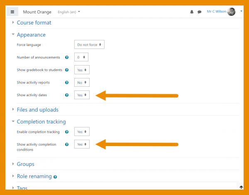The image size is (249, 195).
Task: Open the Show gradebook to students dropdown
Action: (x=82, y=70)
